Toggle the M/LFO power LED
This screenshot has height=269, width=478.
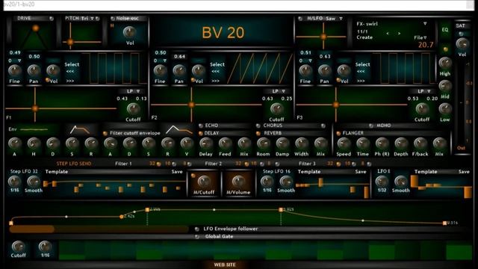coord(300,19)
